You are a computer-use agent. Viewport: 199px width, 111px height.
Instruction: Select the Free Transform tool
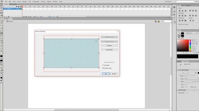pos(1,13)
